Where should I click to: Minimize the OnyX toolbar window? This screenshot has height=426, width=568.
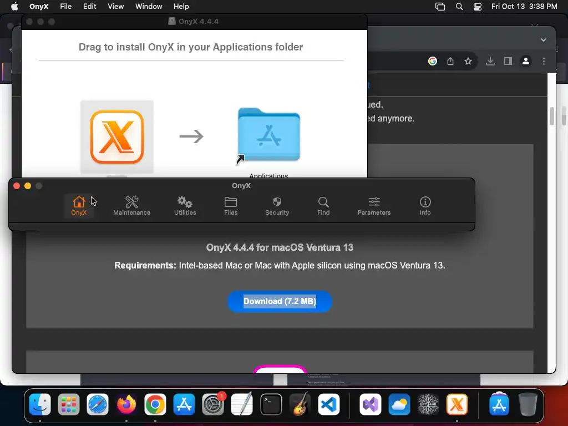click(28, 186)
